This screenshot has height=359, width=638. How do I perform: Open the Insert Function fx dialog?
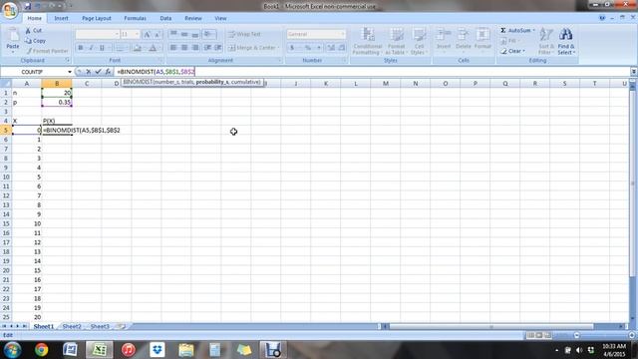point(108,72)
